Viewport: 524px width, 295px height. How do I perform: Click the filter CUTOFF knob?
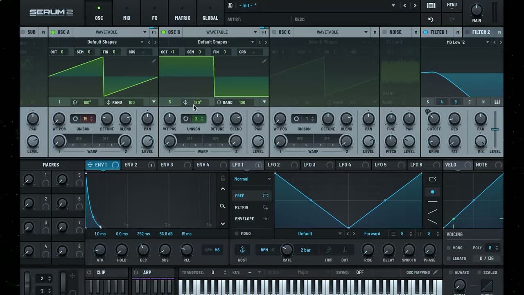pos(434,119)
